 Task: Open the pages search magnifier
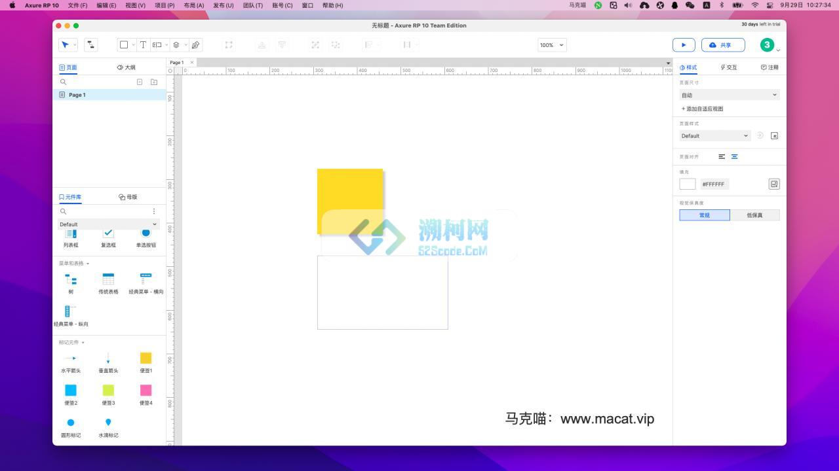(x=63, y=82)
